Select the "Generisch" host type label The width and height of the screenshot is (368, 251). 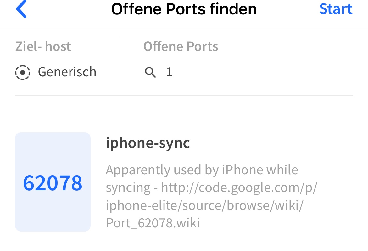67,72
